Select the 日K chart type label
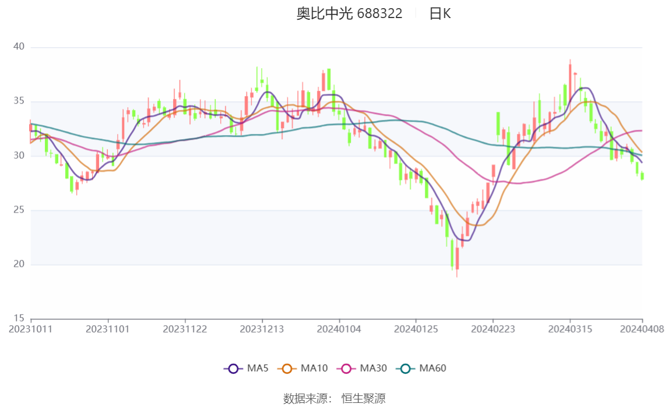The image size is (669, 407). click(440, 13)
